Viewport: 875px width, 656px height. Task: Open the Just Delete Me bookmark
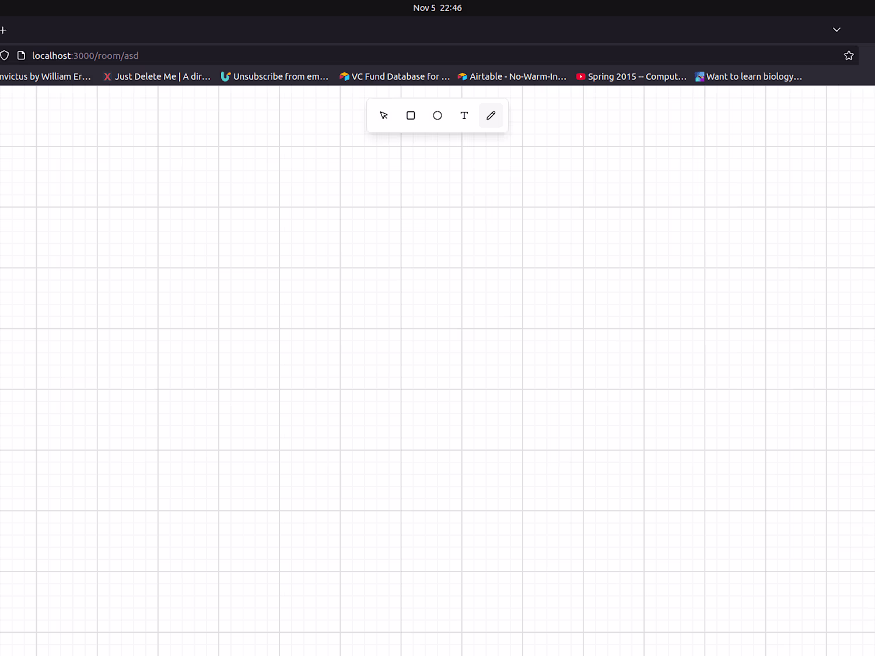click(157, 76)
